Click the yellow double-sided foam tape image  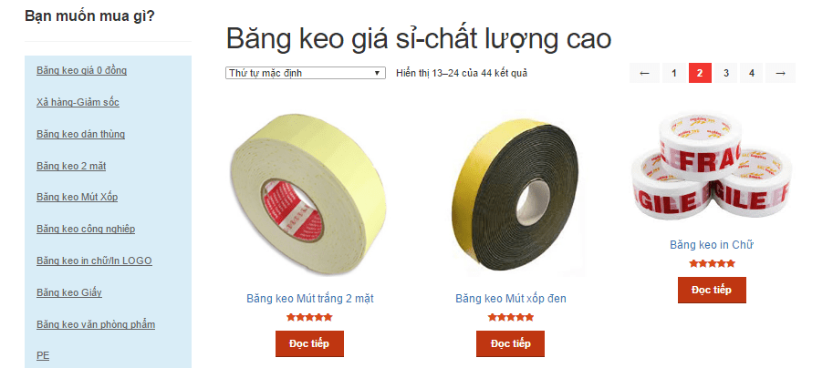point(309,194)
